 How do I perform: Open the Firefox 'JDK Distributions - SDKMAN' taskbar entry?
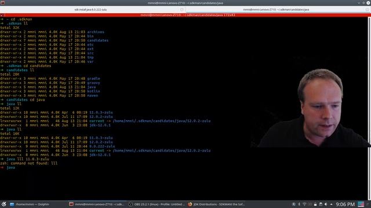point(216,204)
